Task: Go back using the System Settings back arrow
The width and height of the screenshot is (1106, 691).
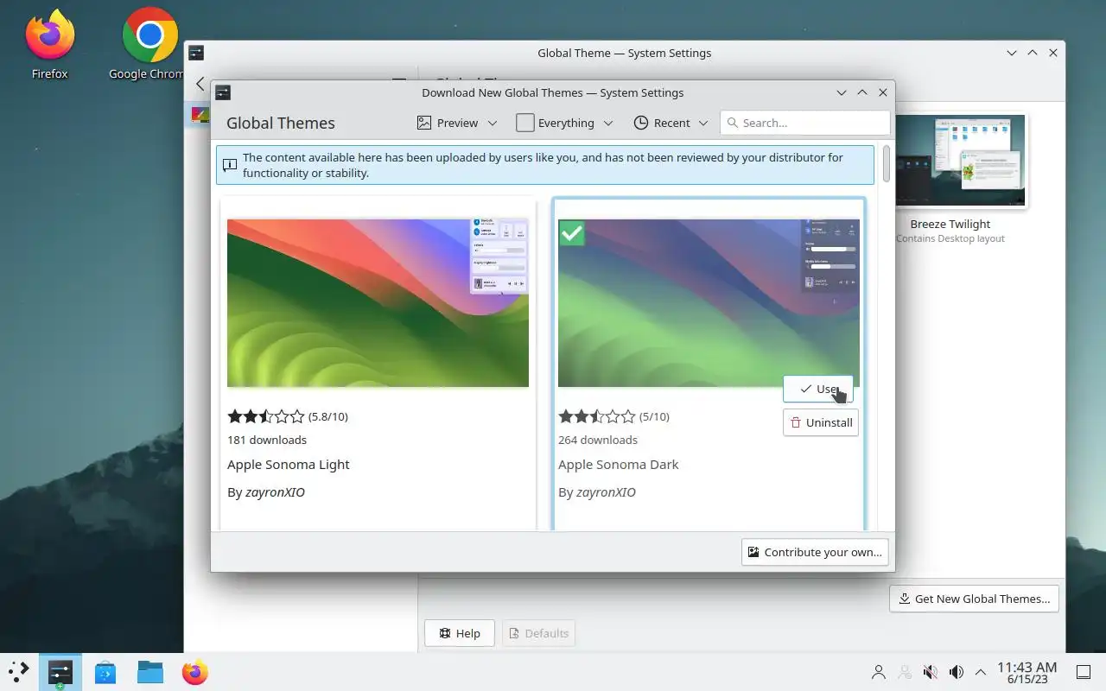Action: 200,84
